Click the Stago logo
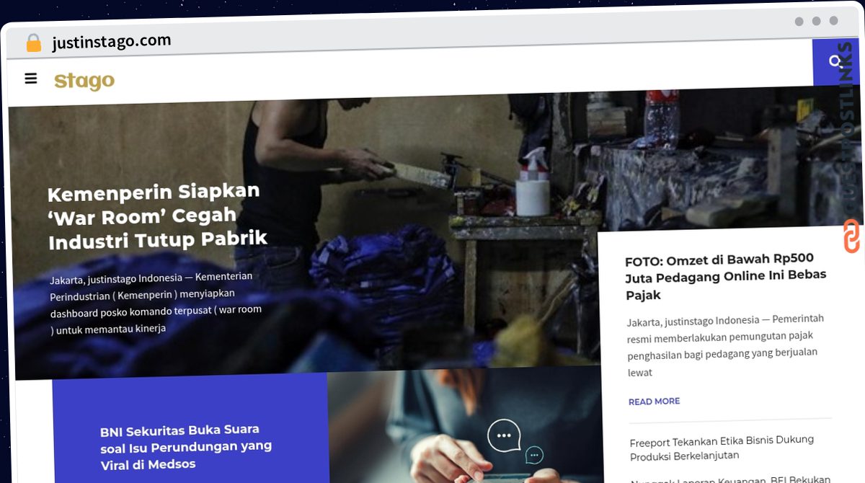 (84, 81)
